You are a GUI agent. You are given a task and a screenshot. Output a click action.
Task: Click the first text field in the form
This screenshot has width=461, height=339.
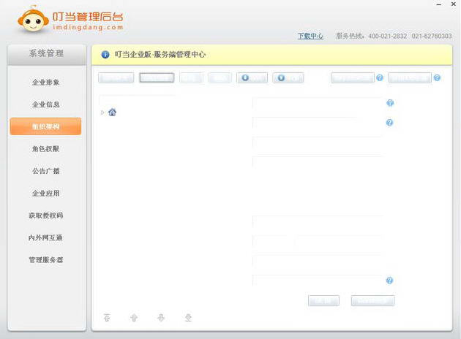click(317, 103)
